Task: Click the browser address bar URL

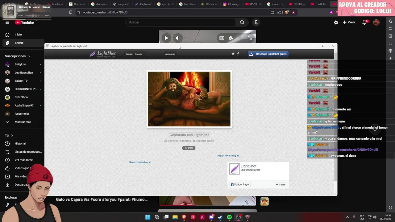Action: click(105, 12)
